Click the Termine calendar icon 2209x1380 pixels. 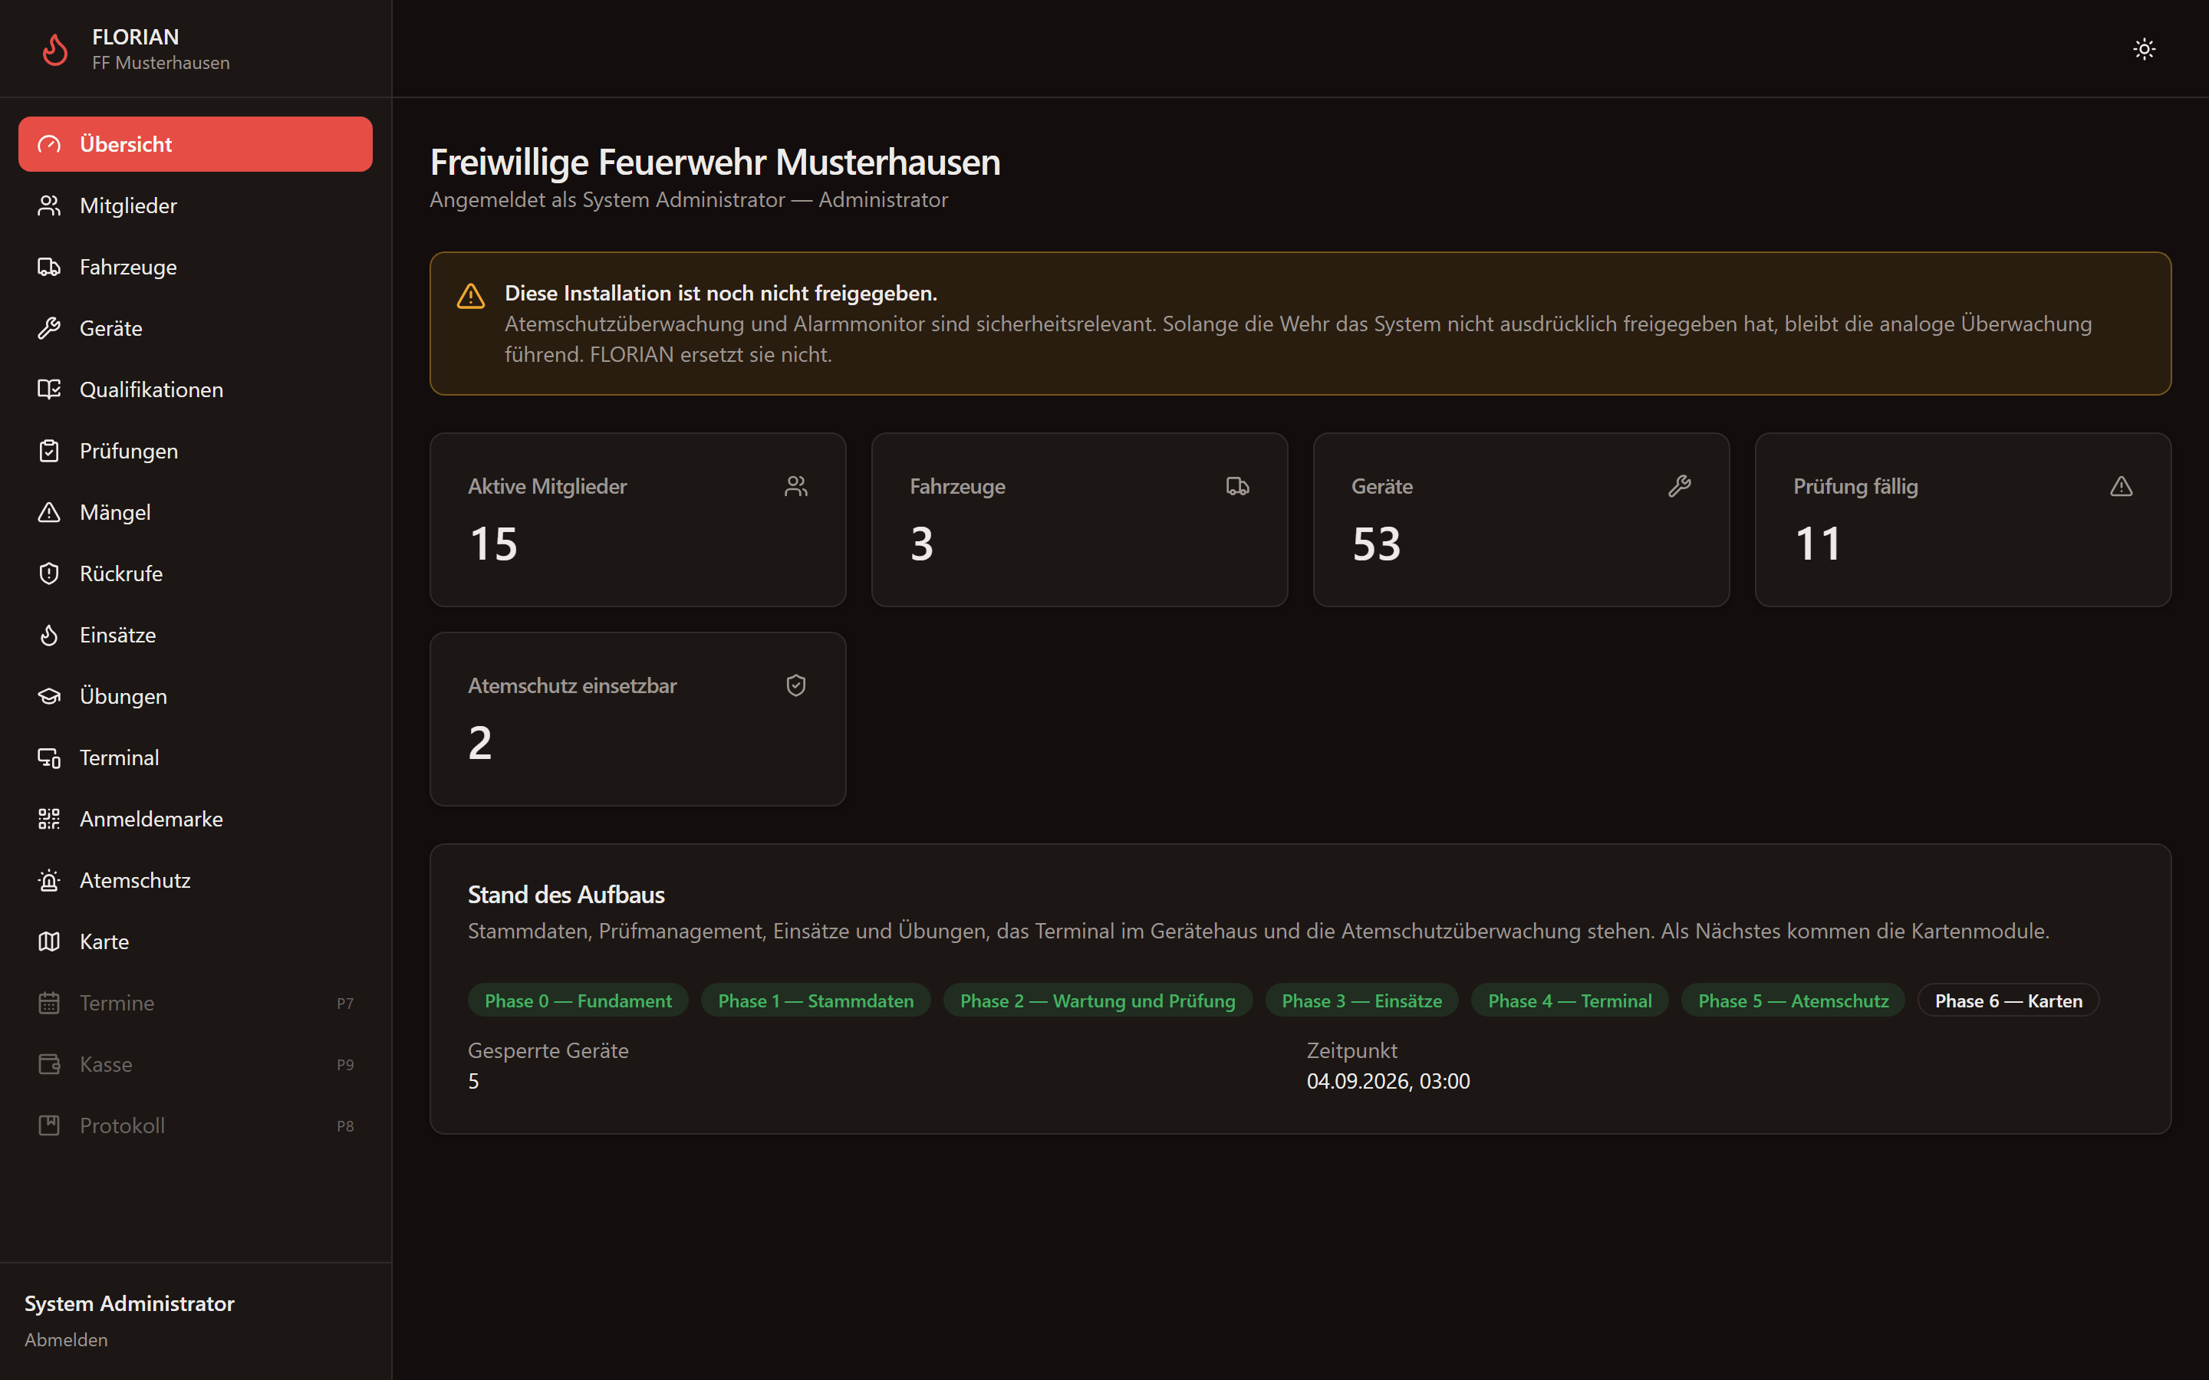tap(49, 1003)
